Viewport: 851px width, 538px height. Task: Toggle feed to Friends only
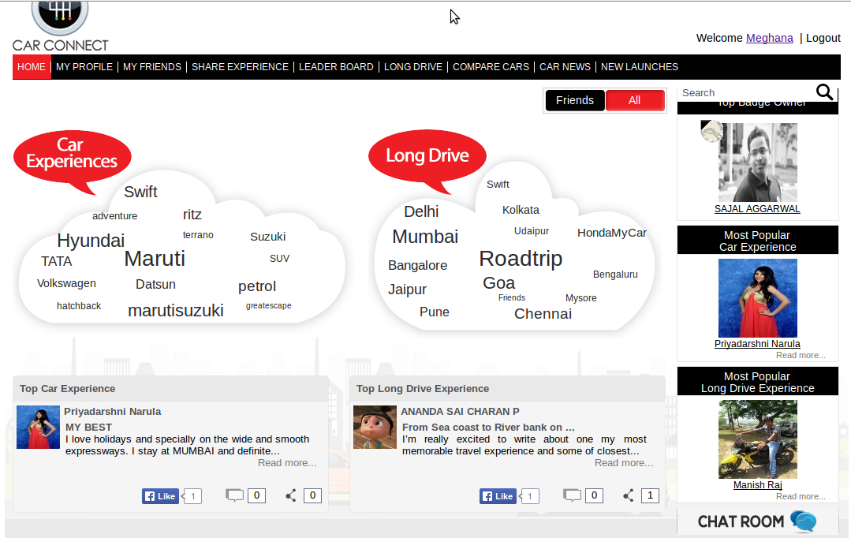[575, 100]
